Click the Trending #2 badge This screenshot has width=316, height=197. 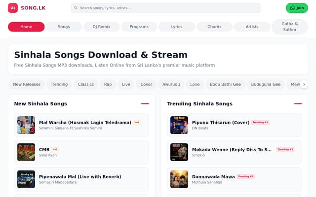tap(285, 150)
